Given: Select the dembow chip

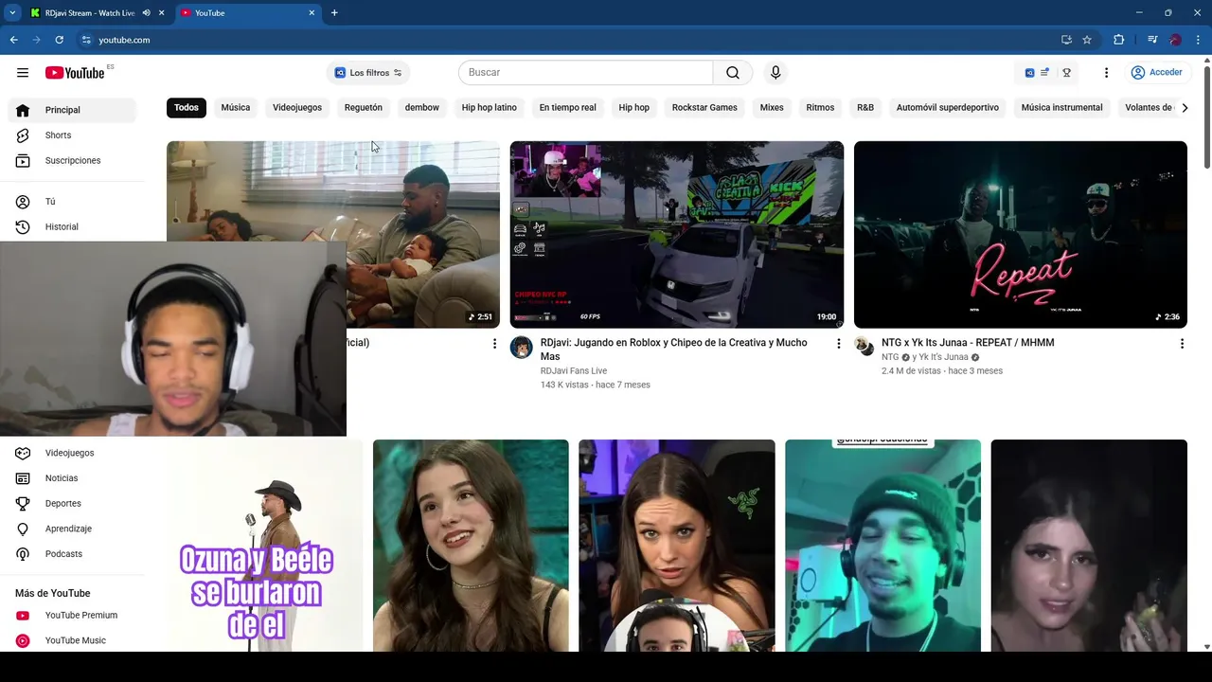Looking at the screenshot, I should click(x=422, y=108).
